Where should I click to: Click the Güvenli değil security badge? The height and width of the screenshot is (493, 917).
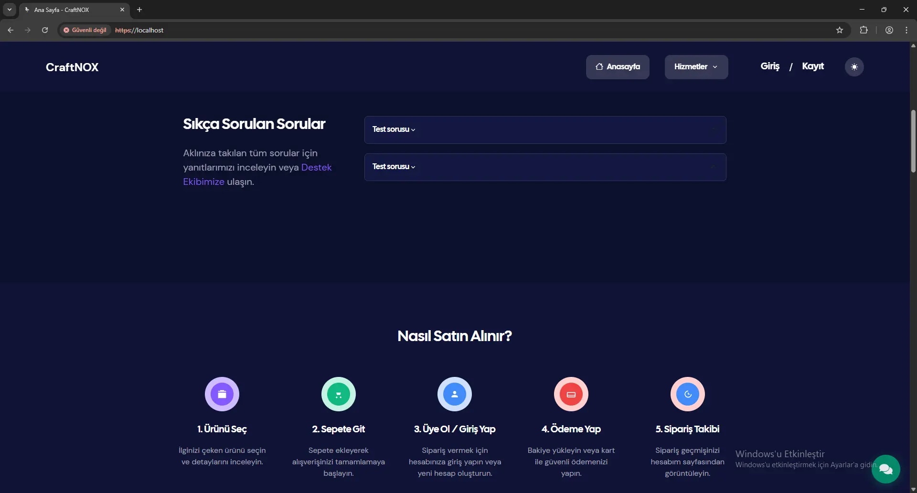click(x=85, y=30)
